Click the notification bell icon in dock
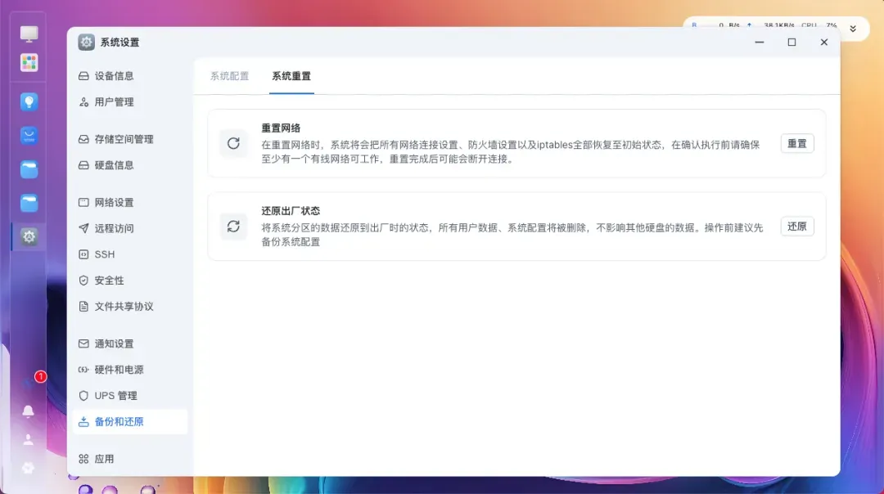The height and width of the screenshot is (494, 884). click(29, 411)
